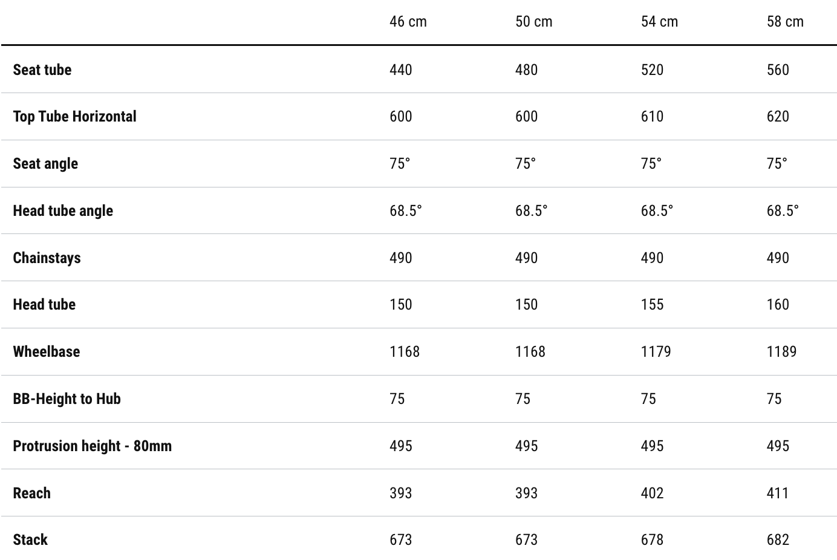The width and height of the screenshot is (837, 560).
Task: Select the 560 seat tube value
Action: pyautogui.click(x=778, y=70)
